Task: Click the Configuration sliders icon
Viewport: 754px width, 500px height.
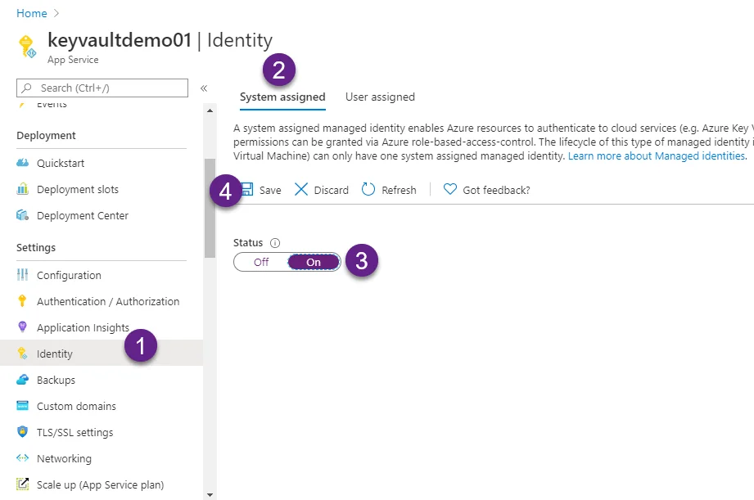Action: click(x=23, y=275)
